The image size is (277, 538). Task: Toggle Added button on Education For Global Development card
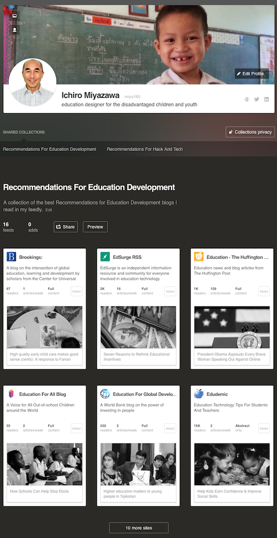(170, 429)
